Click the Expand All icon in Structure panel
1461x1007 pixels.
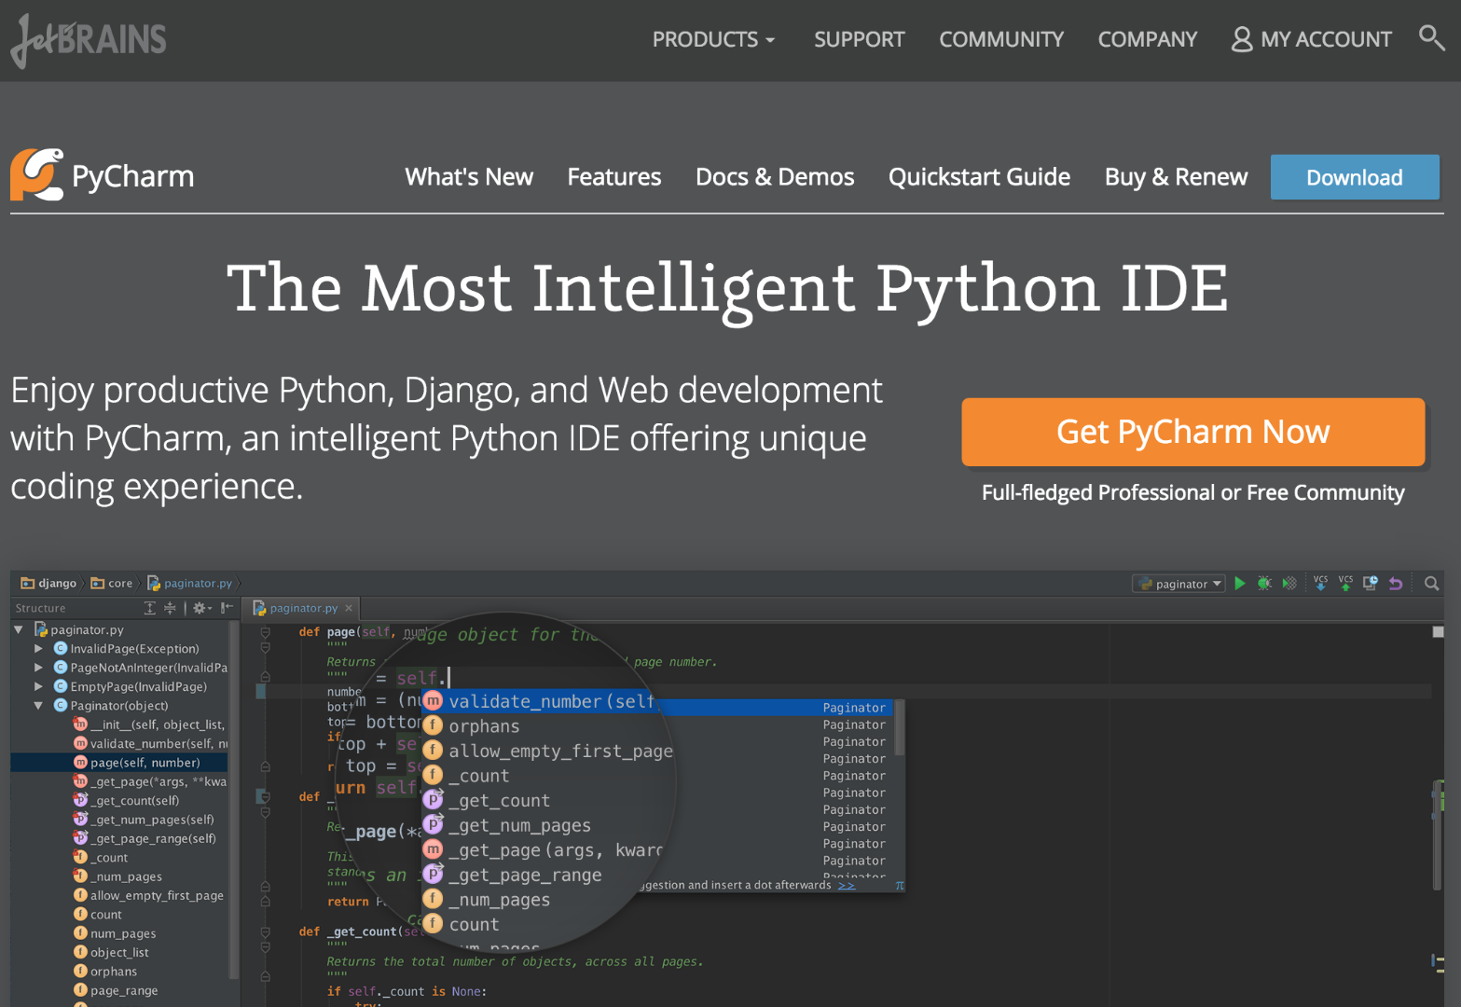point(150,608)
